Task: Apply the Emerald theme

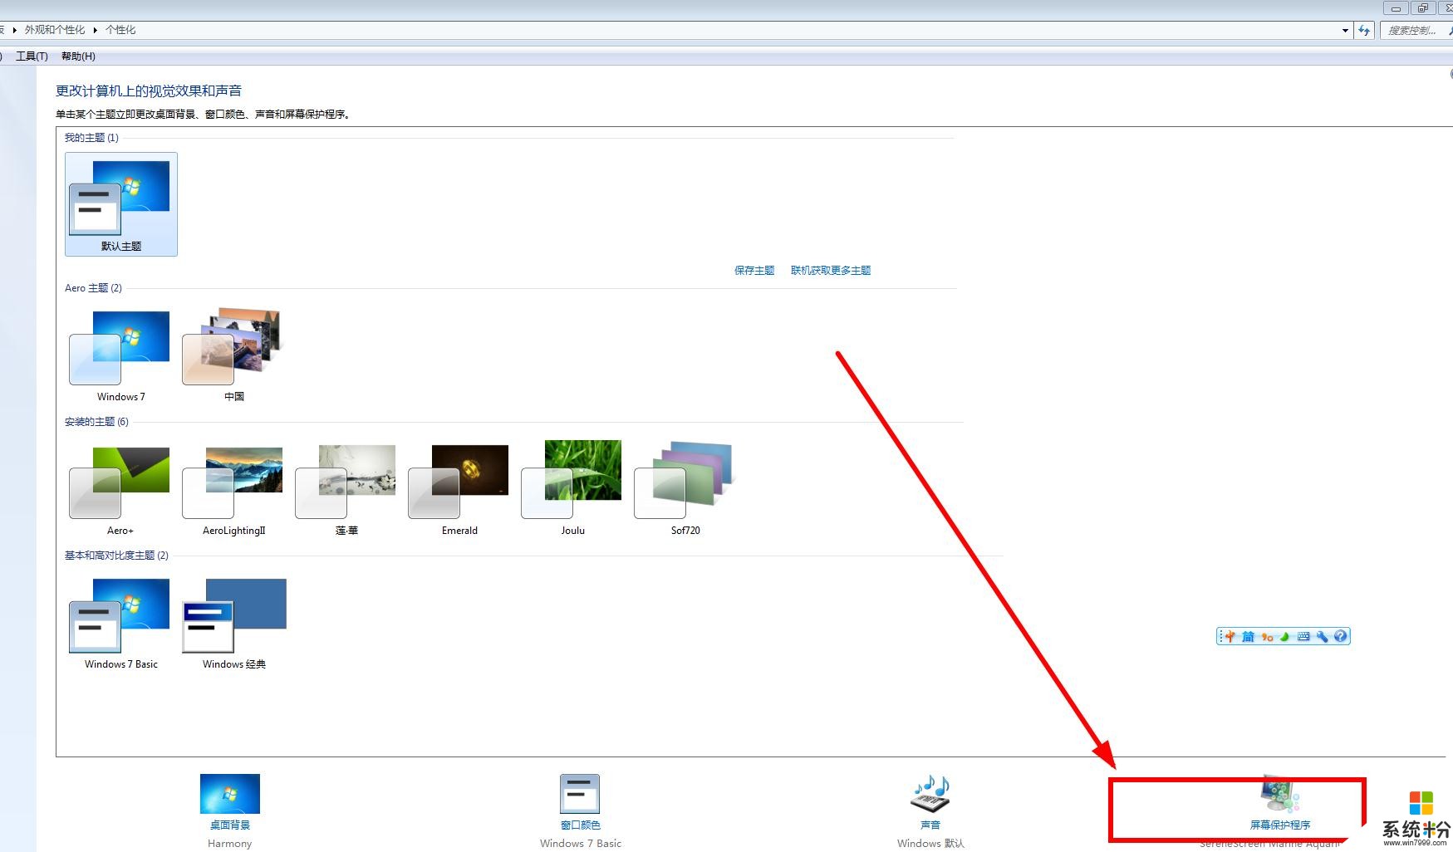Action: pos(459,489)
